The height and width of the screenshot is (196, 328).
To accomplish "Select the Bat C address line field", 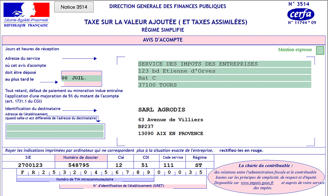I will click(x=224, y=78).
